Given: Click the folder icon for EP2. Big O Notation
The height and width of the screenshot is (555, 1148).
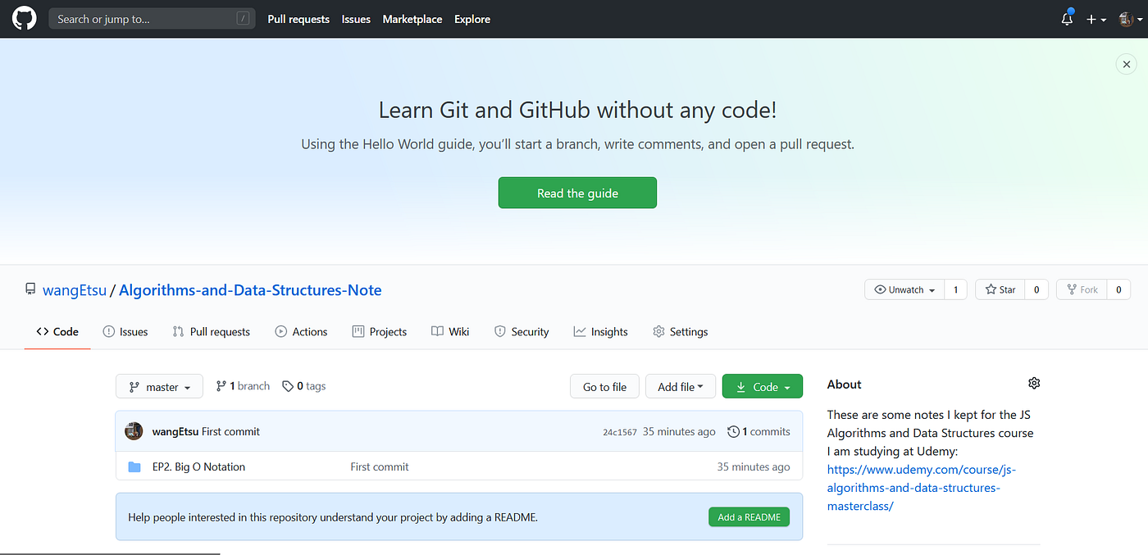Looking at the screenshot, I should (x=134, y=466).
